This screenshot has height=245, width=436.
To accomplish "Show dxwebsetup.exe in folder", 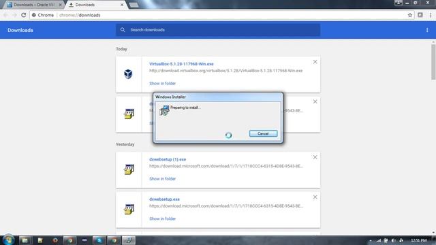I will click(x=162, y=218).
